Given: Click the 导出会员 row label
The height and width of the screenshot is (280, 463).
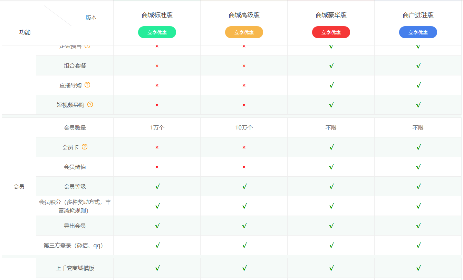Looking at the screenshot, I should pyautogui.click(x=75, y=226).
